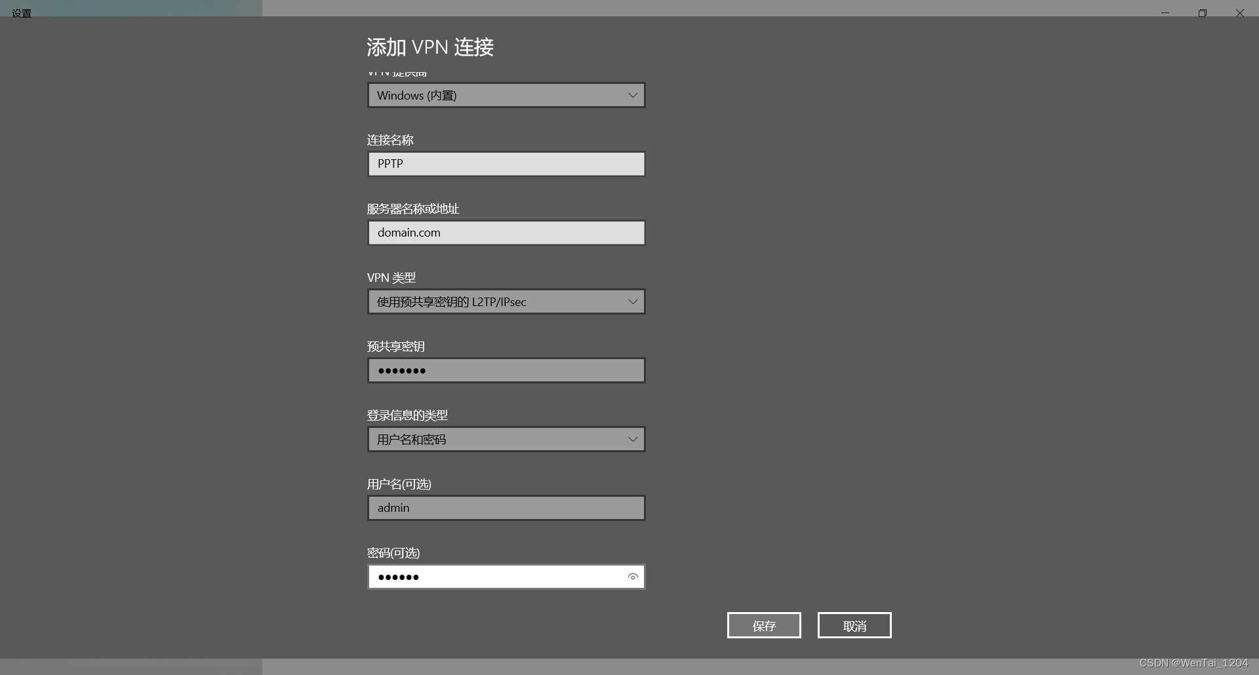Select the PPTP connection name field

[505, 164]
